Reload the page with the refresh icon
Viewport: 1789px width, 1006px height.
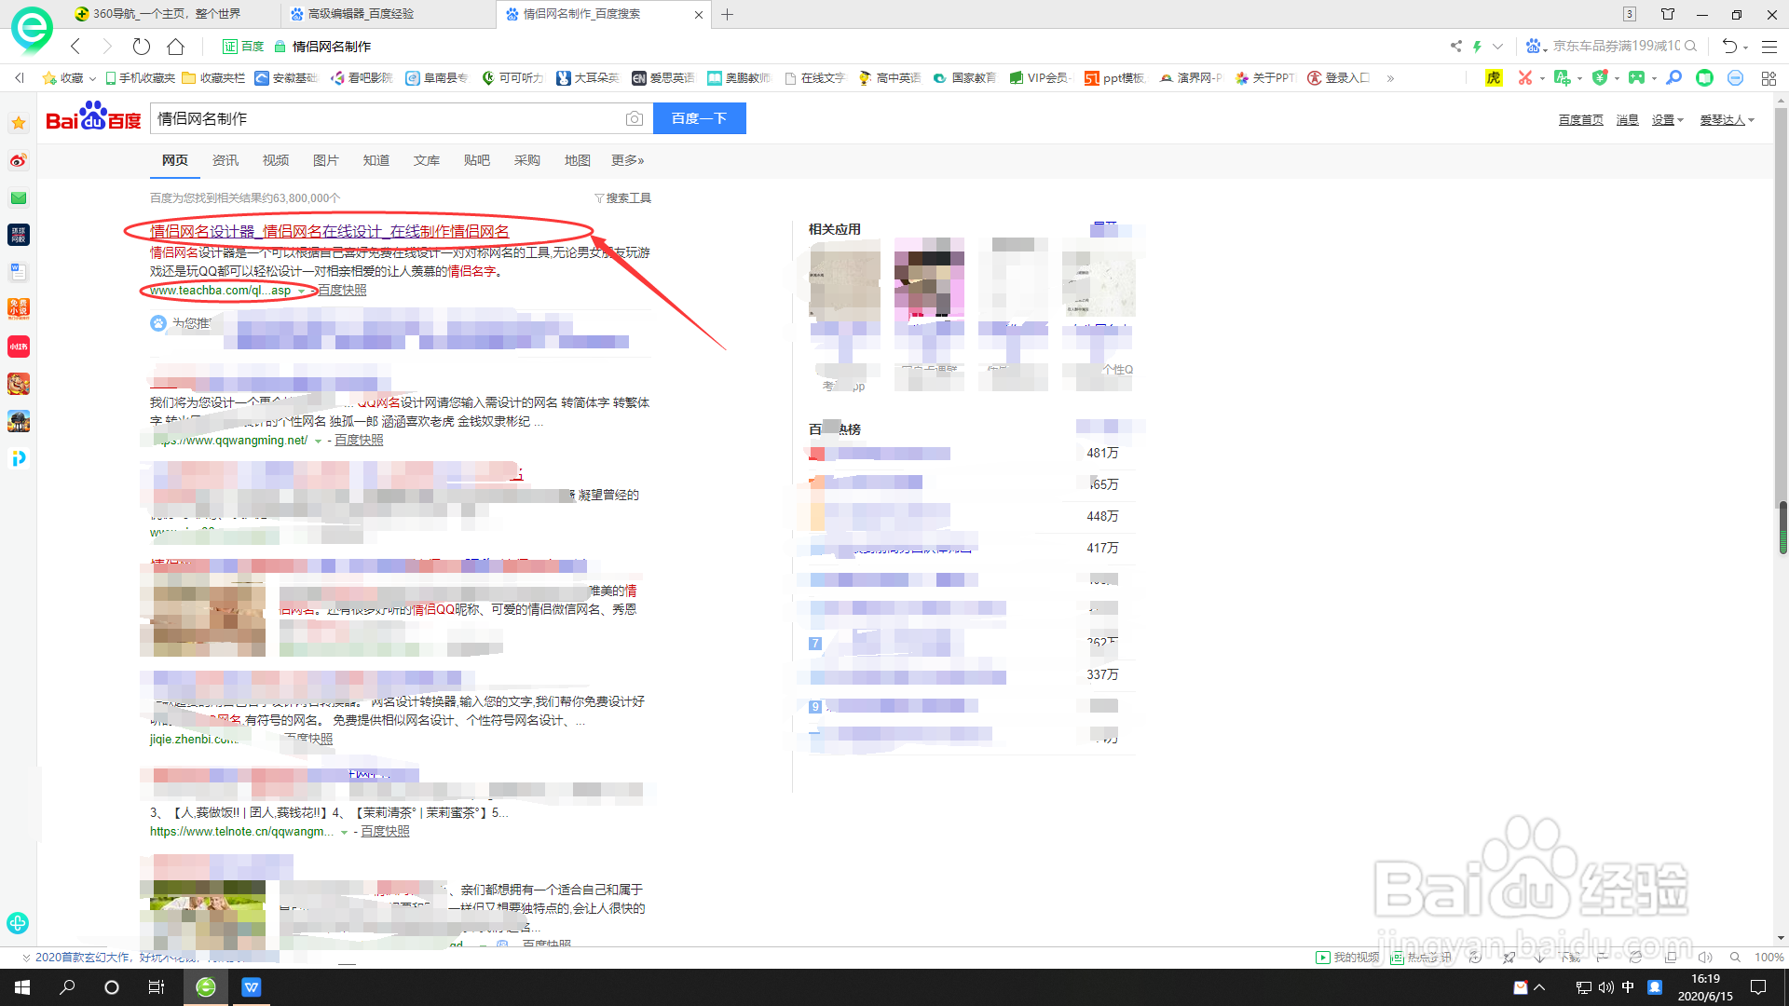[x=142, y=46]
